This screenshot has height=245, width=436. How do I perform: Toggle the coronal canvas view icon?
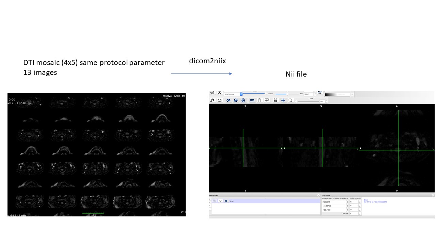tap(235, 100)
